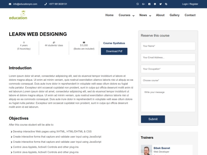Click the envelope email icon in header
The height and width of the screenshot is (155, 207).
coord(10,4)
